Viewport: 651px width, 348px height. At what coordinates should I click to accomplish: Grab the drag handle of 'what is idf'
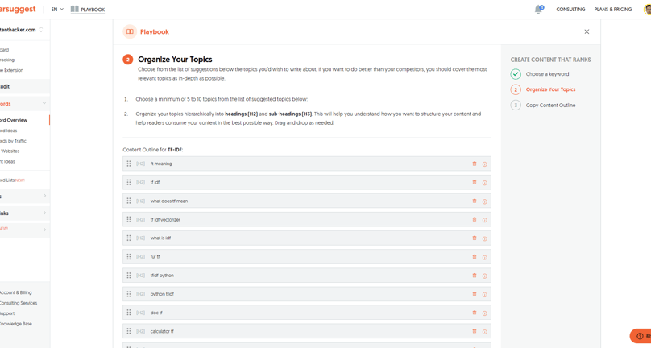(x=129, y=238)
